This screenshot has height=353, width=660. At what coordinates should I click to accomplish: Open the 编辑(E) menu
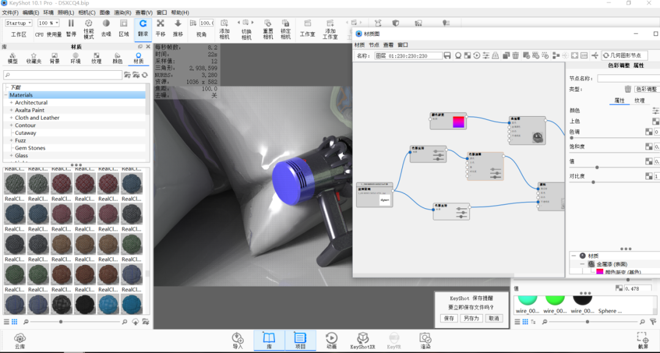tap(31, 13)
